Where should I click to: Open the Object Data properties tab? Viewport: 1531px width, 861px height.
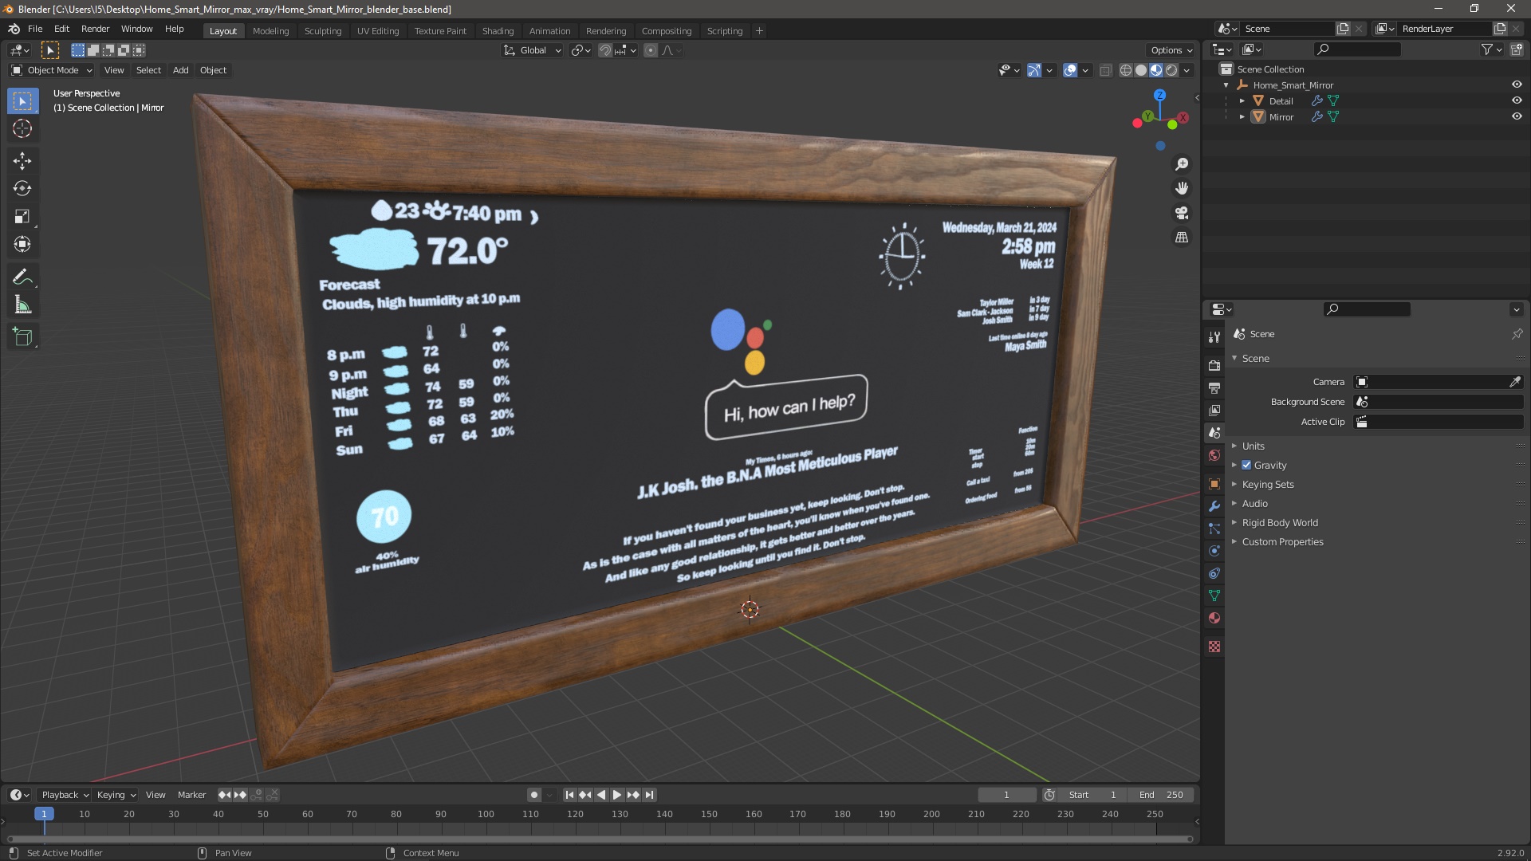pos(1214,596)
